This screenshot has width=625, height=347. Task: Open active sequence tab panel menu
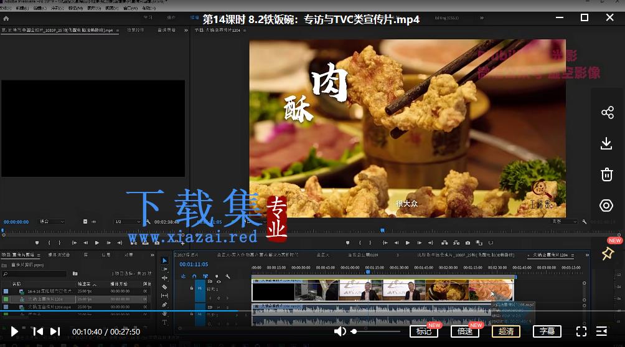(573, 255)
